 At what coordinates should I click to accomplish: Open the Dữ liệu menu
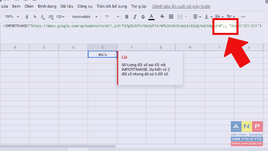(x=67, y=6)
